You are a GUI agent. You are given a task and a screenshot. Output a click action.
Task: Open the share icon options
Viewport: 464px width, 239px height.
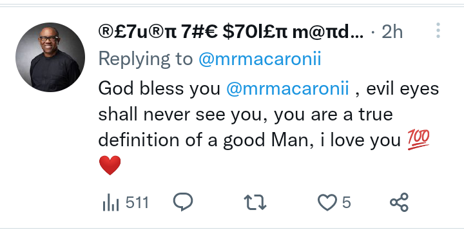click(x=399, y=202)
